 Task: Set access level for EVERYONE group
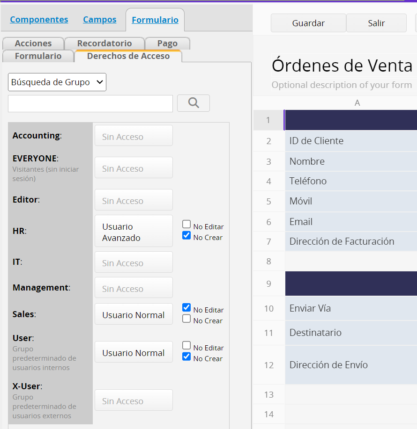click(134, 168)
